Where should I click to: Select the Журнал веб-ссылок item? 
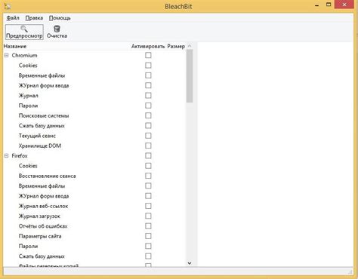(x=43, y=206)
